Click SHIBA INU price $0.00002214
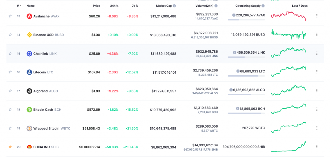Viewport: 330px width, 157px height. click(x=90, y=147)
